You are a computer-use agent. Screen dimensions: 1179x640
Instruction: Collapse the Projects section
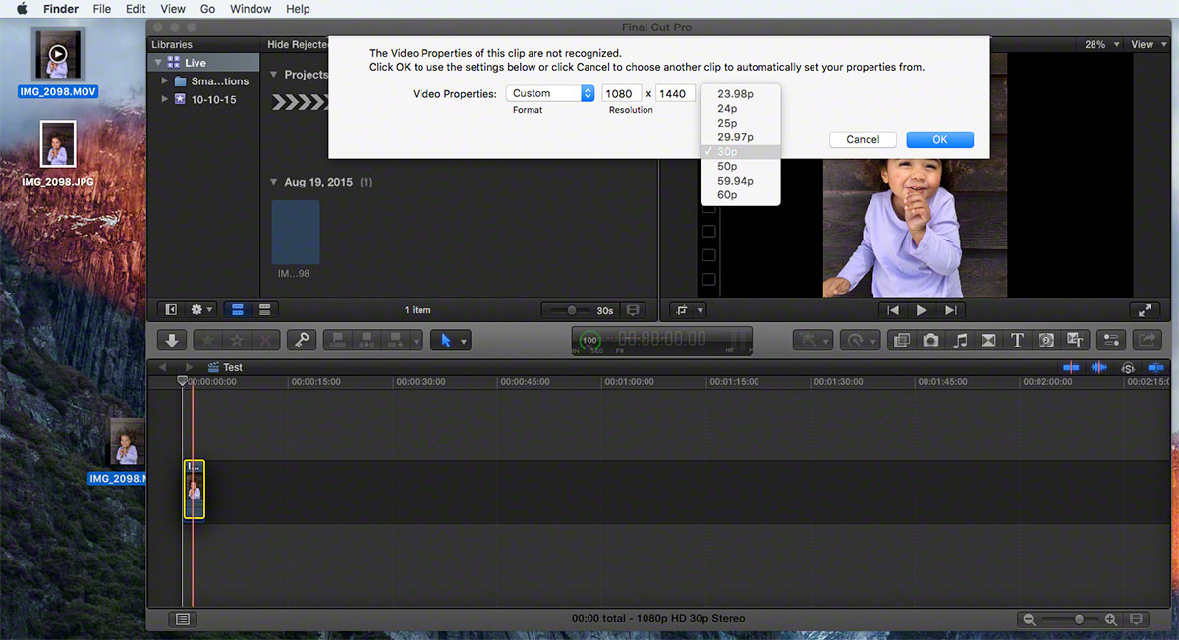coord(274,75)
